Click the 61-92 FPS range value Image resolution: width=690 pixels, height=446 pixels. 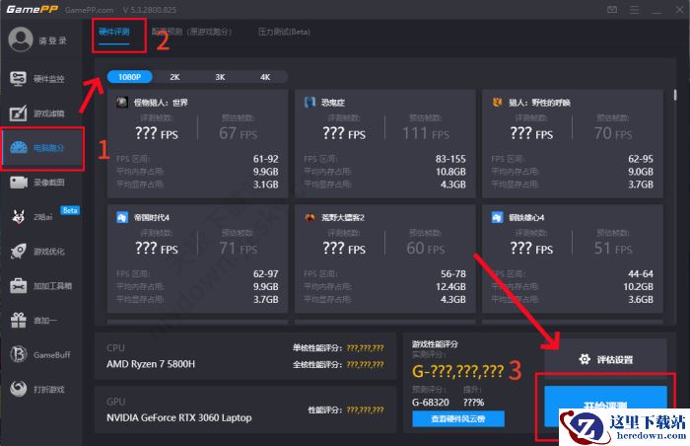[x=266, y=159]
